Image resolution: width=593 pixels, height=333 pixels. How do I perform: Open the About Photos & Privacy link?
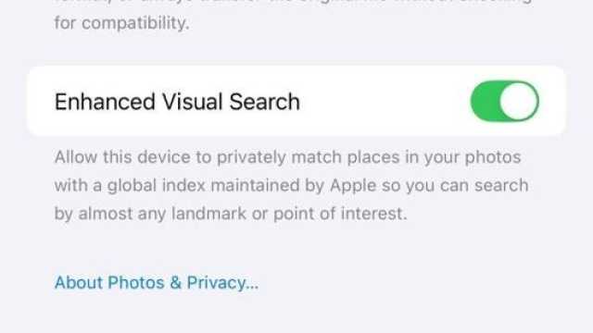(157, 282)
